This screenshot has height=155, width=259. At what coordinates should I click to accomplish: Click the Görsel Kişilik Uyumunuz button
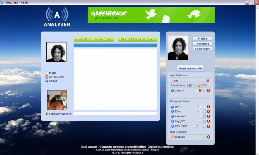pos(137,39)
